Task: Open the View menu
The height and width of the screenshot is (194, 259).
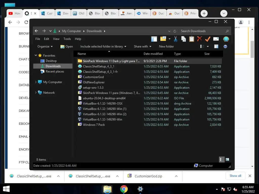Action: pyautogui.click(x=56, y=39)
